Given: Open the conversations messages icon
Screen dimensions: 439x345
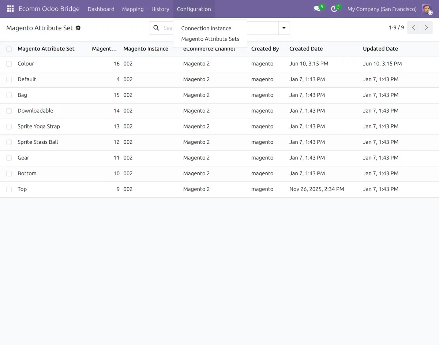Looking at the screenshot, I should (x=317, y=9).
